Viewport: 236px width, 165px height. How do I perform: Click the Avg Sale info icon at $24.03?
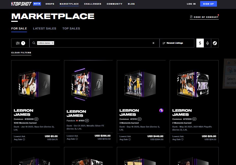pyautogui.click(x=182, y=139)
